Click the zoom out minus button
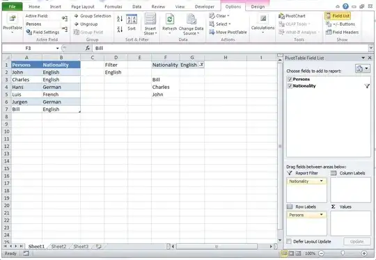 pos(321,253)
